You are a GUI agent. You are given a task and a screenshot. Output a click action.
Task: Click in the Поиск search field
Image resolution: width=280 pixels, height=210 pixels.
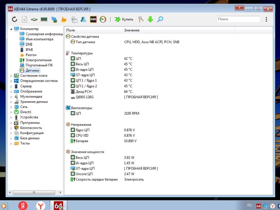238,19
